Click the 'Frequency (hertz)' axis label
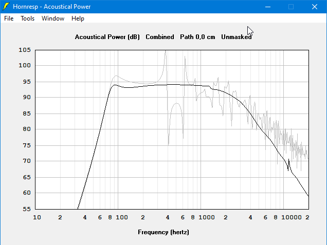The image size is (327, 245). coord(164,232)
